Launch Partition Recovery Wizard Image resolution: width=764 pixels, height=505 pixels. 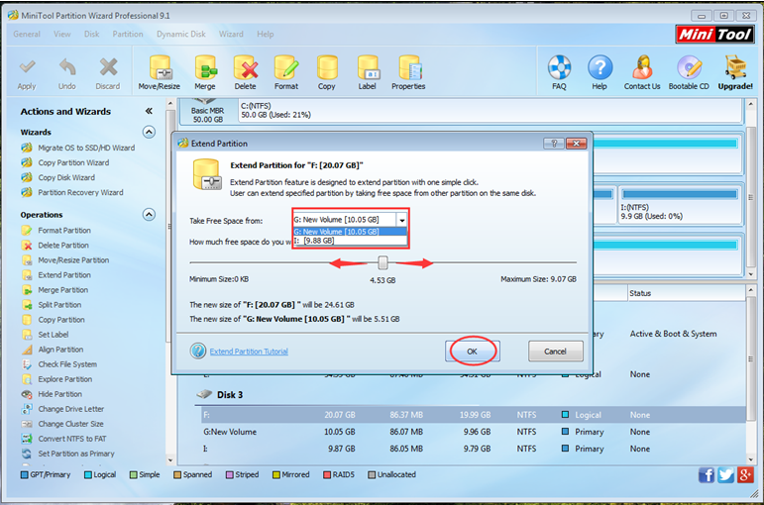[x=80, y=192]
